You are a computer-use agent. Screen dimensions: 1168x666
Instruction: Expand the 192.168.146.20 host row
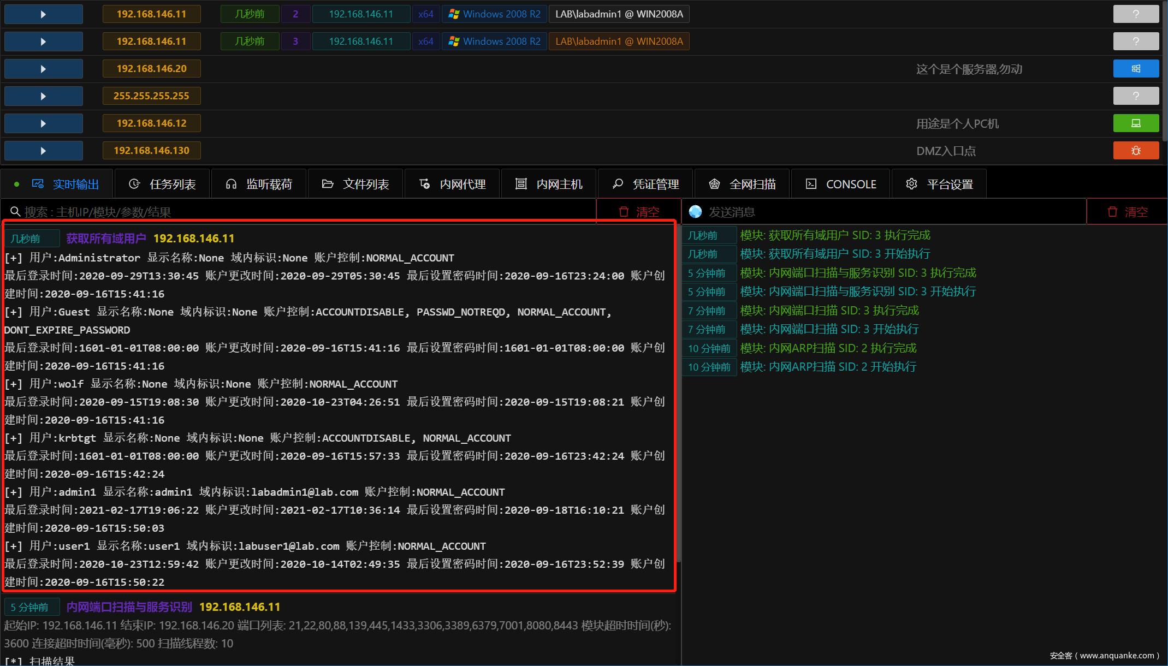click(43, 69)
